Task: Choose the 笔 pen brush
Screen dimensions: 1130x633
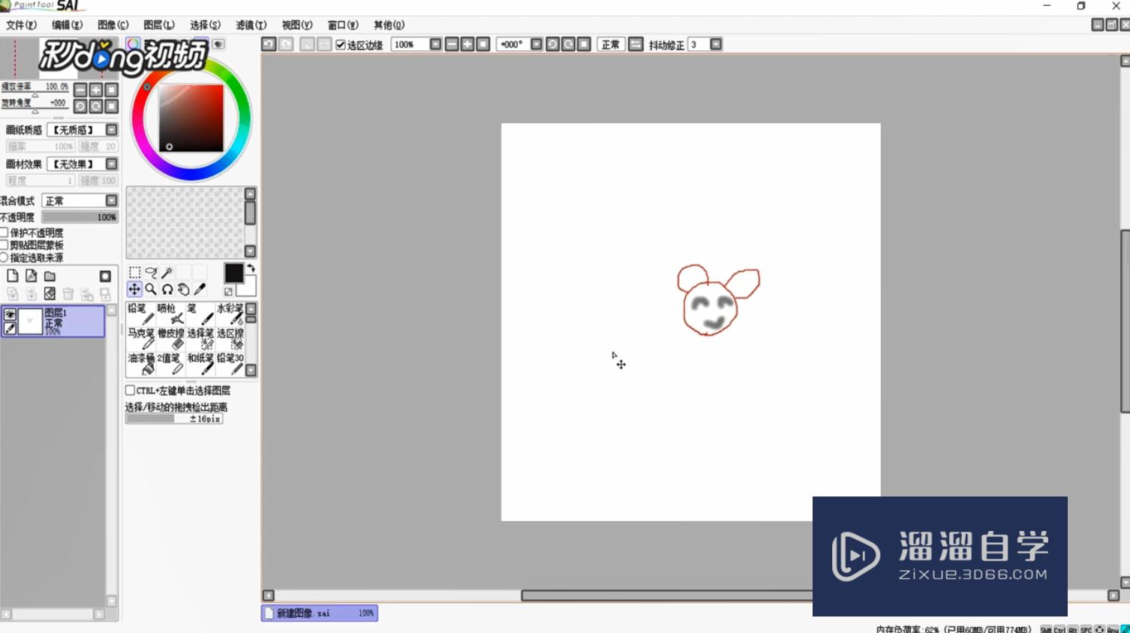Action: click(x=200, y=314)
